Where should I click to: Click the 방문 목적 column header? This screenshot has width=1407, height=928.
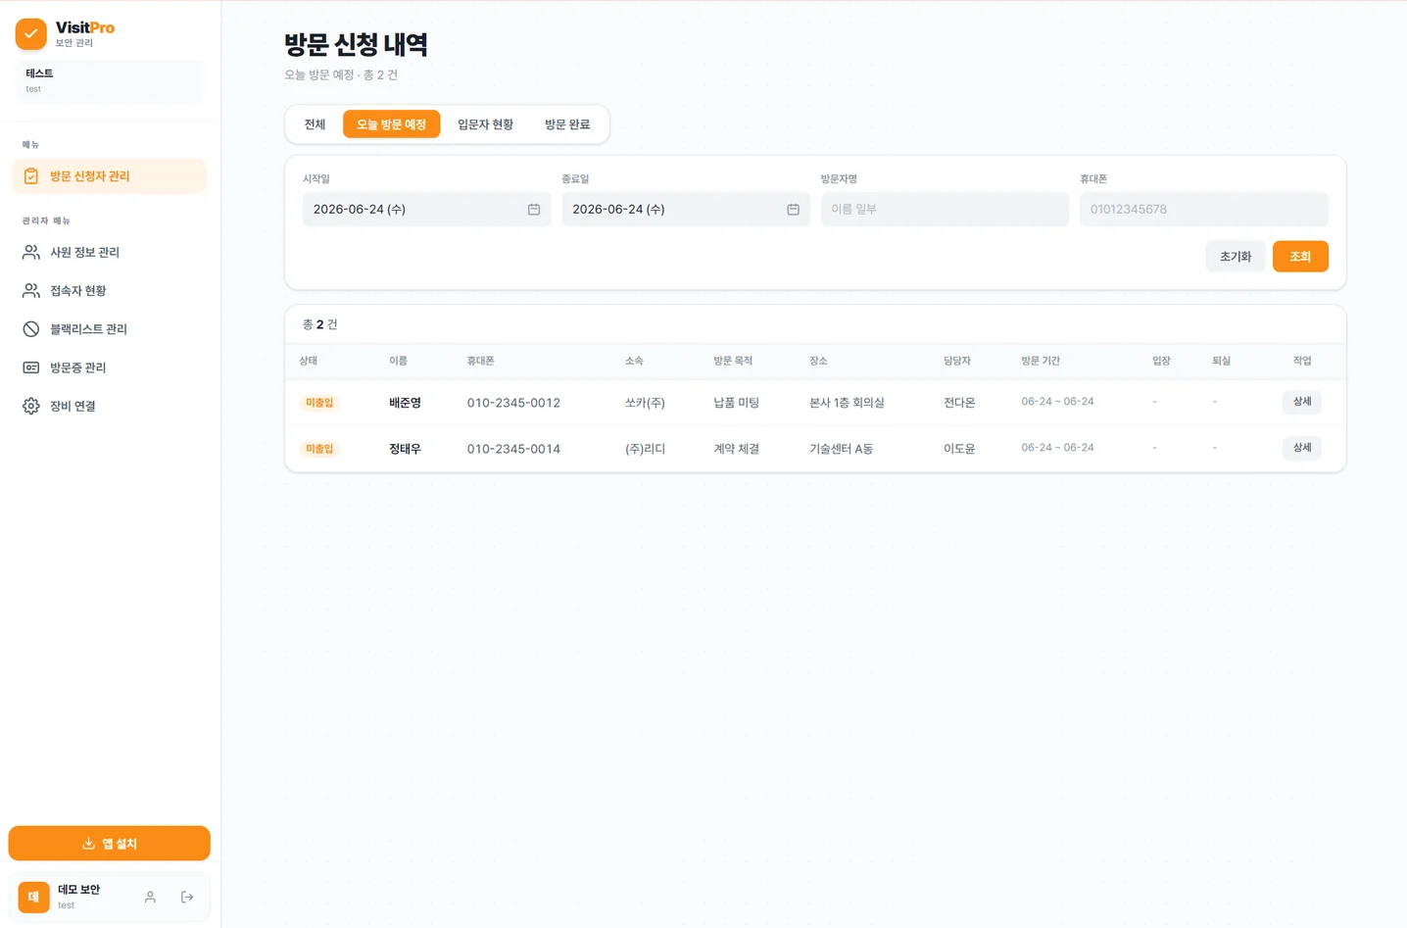coord(733,361)
